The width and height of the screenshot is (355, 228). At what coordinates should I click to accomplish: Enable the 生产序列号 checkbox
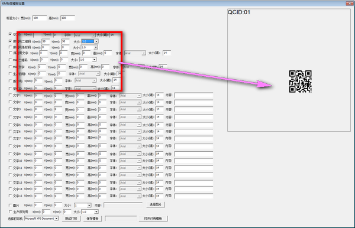point(10,211)
